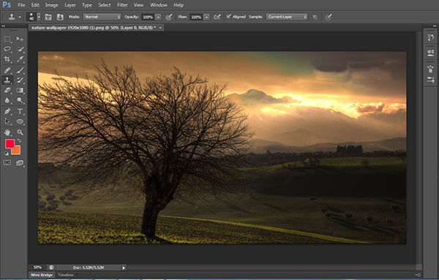
Task: Open the History panel icon
Action: pos(431,37)
